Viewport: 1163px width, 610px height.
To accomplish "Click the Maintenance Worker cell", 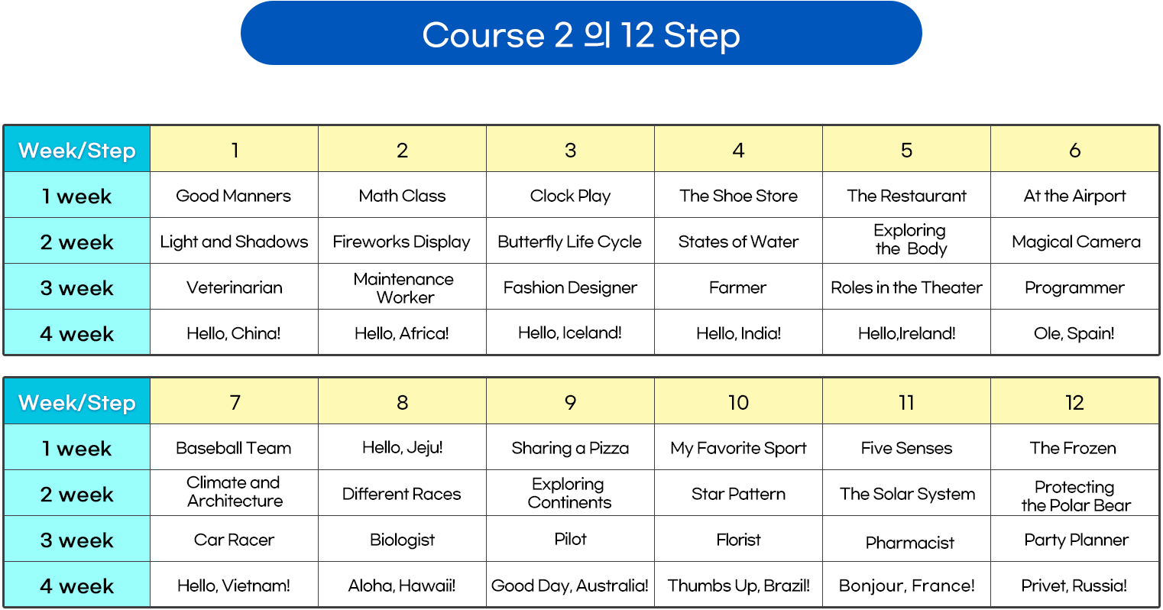I will pos(403,287).
